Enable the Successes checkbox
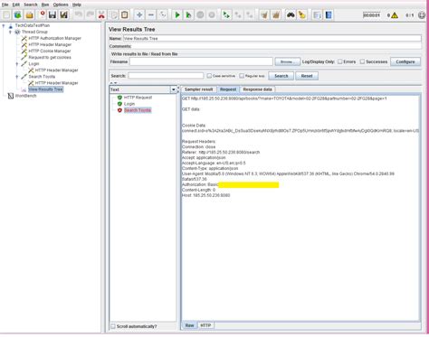Screen dimensions: 429x337 coord(362,61)
